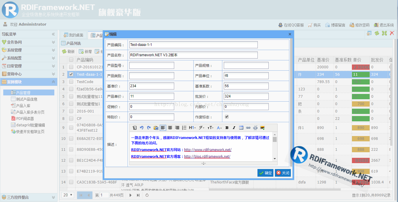Go to last page in grid pager
The height and width of the screenshot is (202, 398).
click(x=138, y=195)
